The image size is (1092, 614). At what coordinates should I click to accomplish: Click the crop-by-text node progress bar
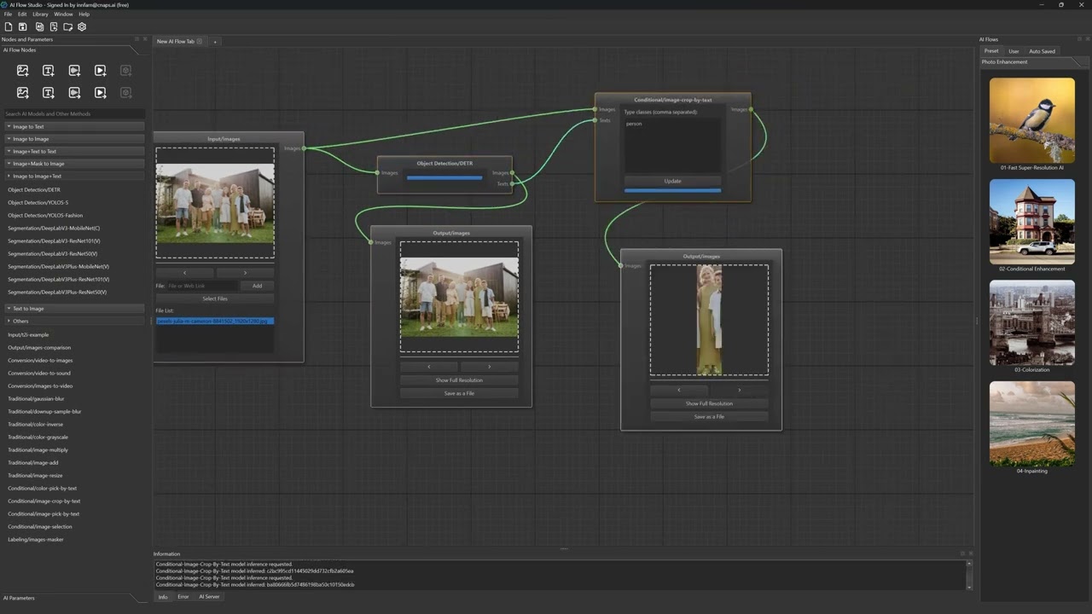click(672, 190)
